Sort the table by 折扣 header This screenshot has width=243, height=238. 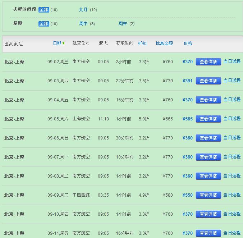[x=142, y=43]
